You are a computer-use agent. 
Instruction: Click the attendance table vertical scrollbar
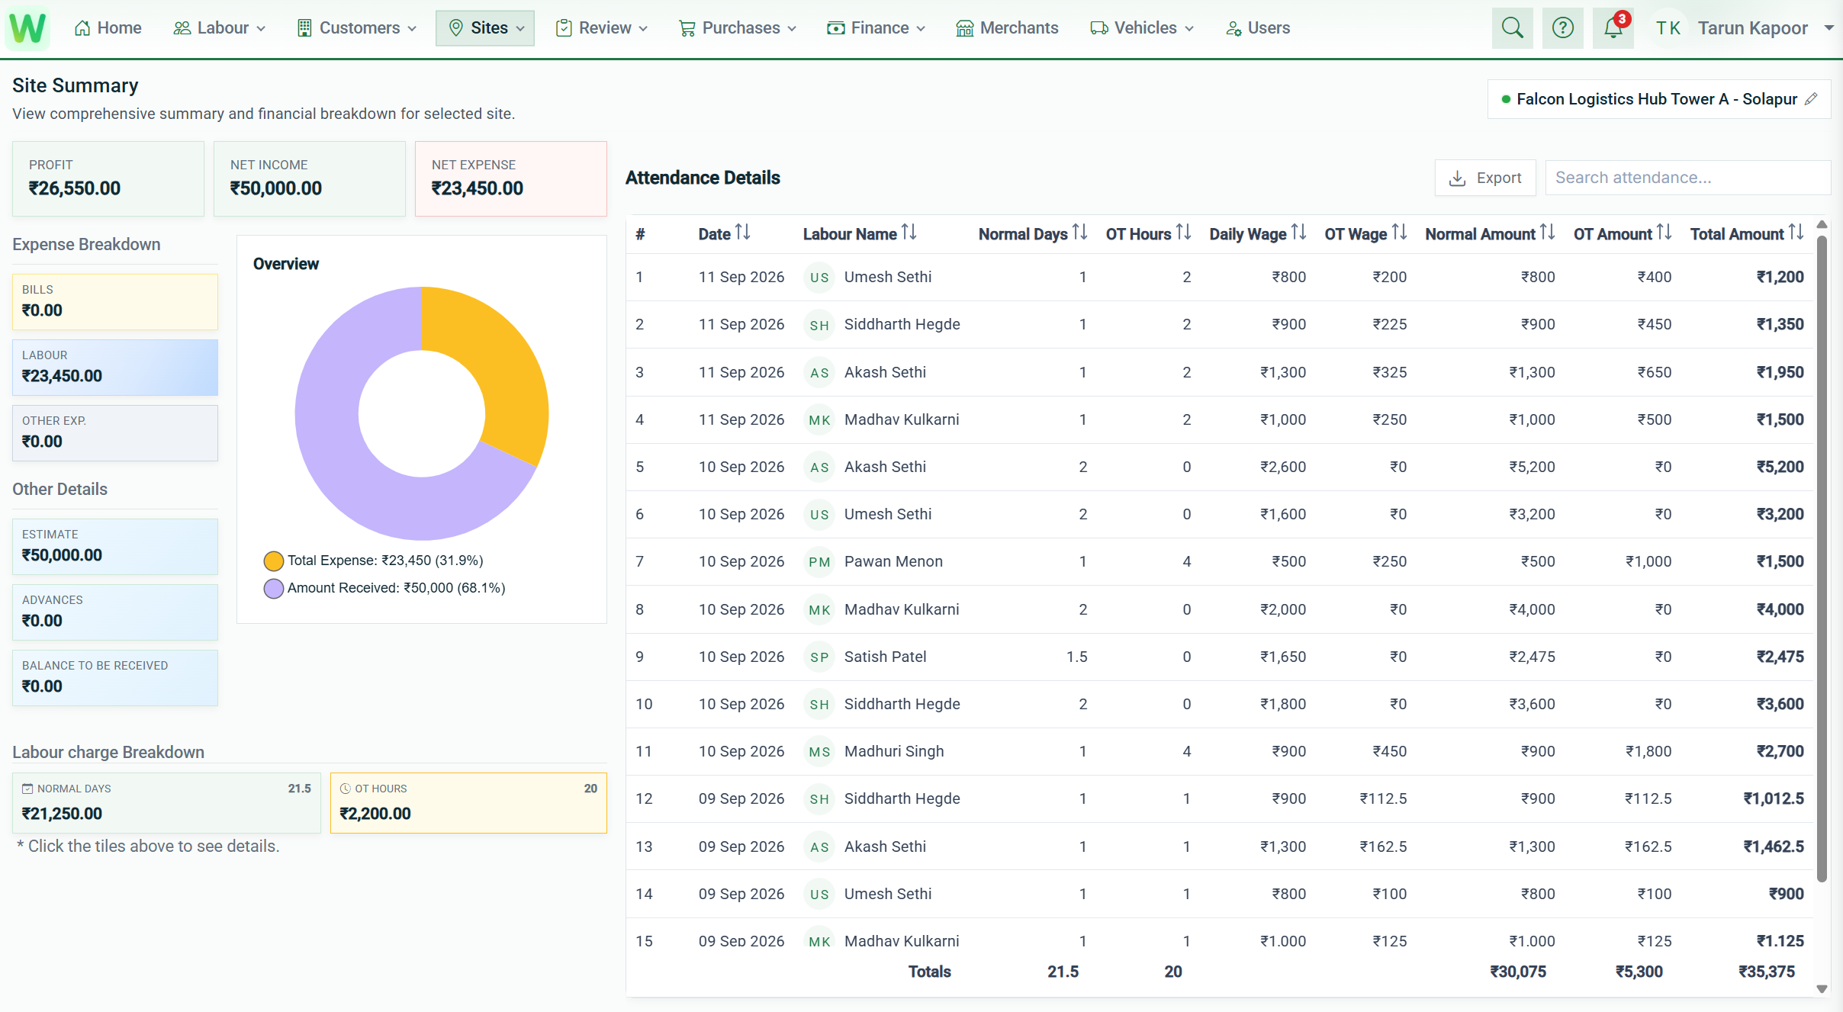point(1822,558)
